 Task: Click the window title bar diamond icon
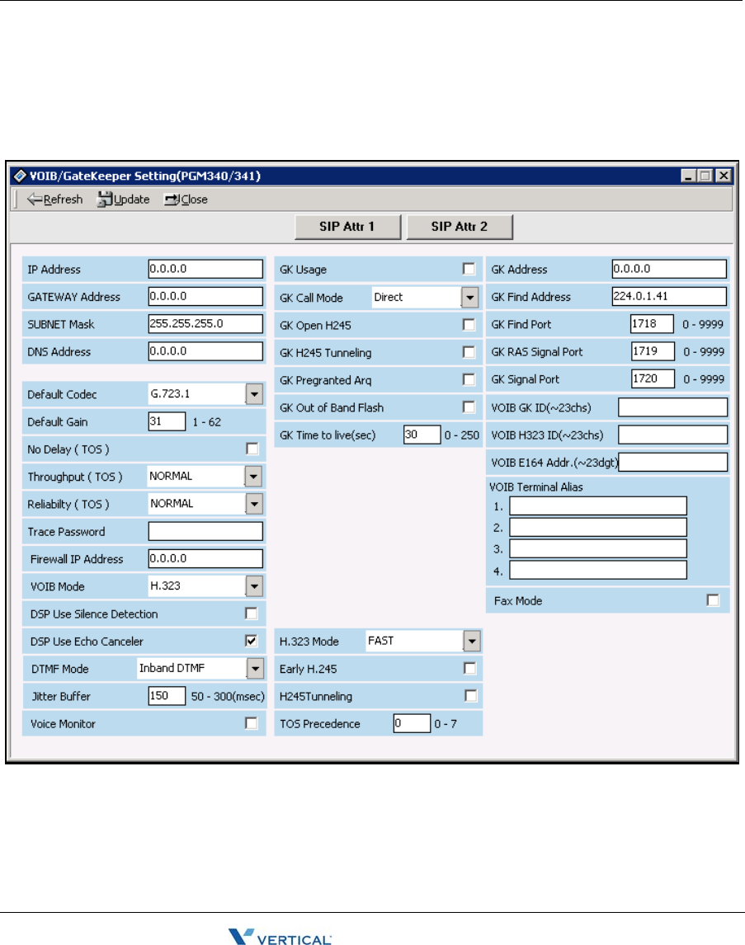tap(20, 176)
